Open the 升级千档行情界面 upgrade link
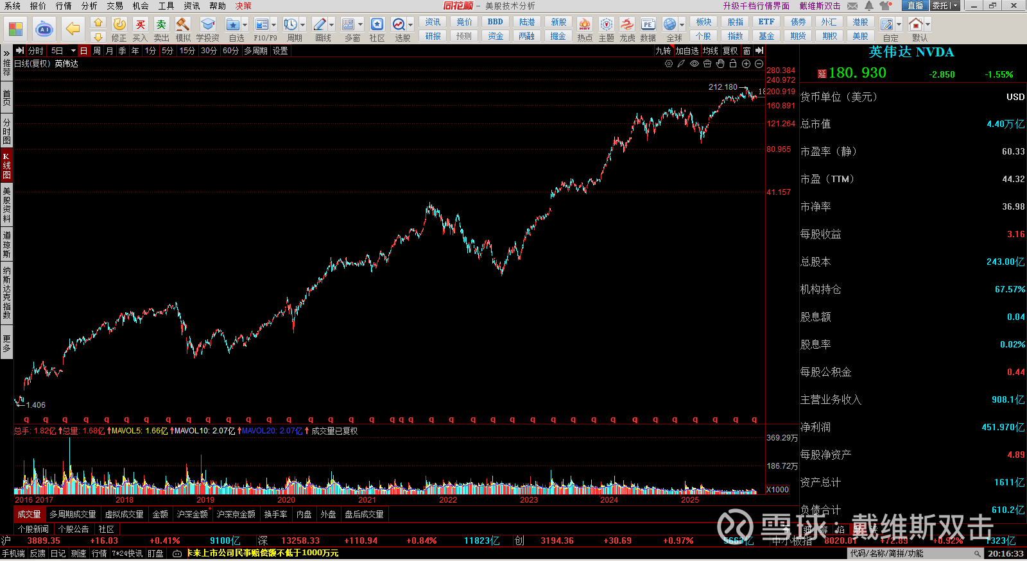Viewport: 1027px width, 561px height. coord(756,6)
